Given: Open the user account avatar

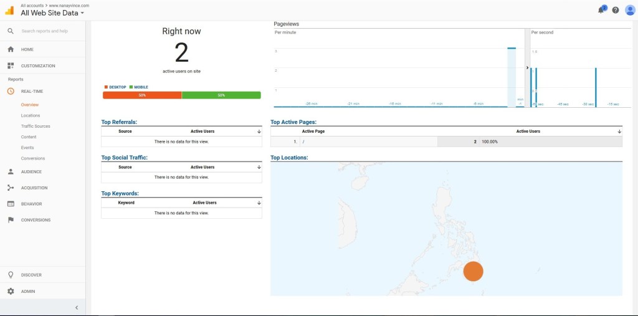Looking at the screenshot, I should [630, 10].
